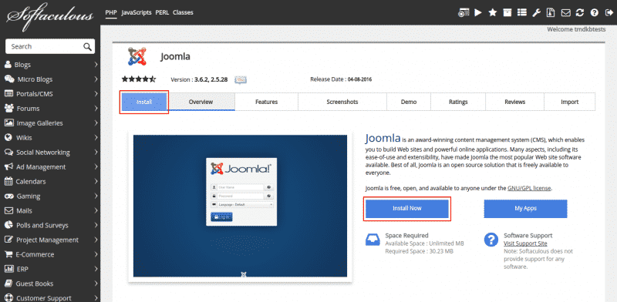Click the play-shaped demos icon
The image size is (617, 302).
point(478,12)
